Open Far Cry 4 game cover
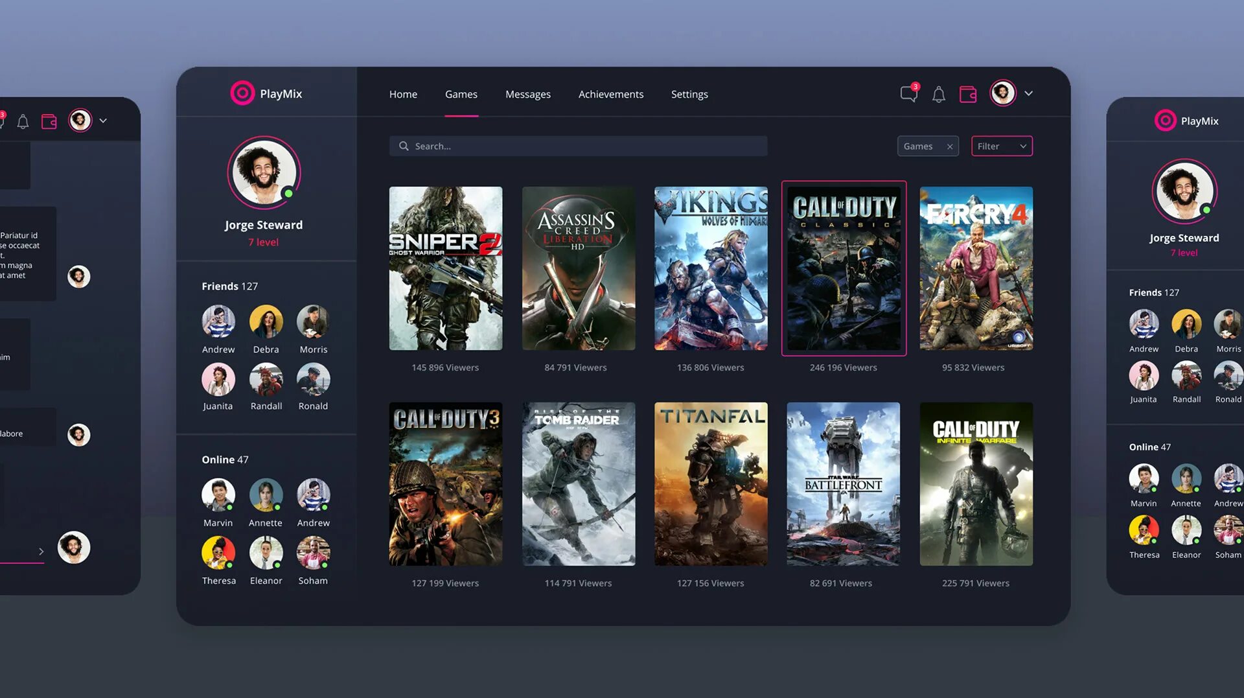Image resolution: width=1244 pixels, height=698 pixels. [976, 268]
